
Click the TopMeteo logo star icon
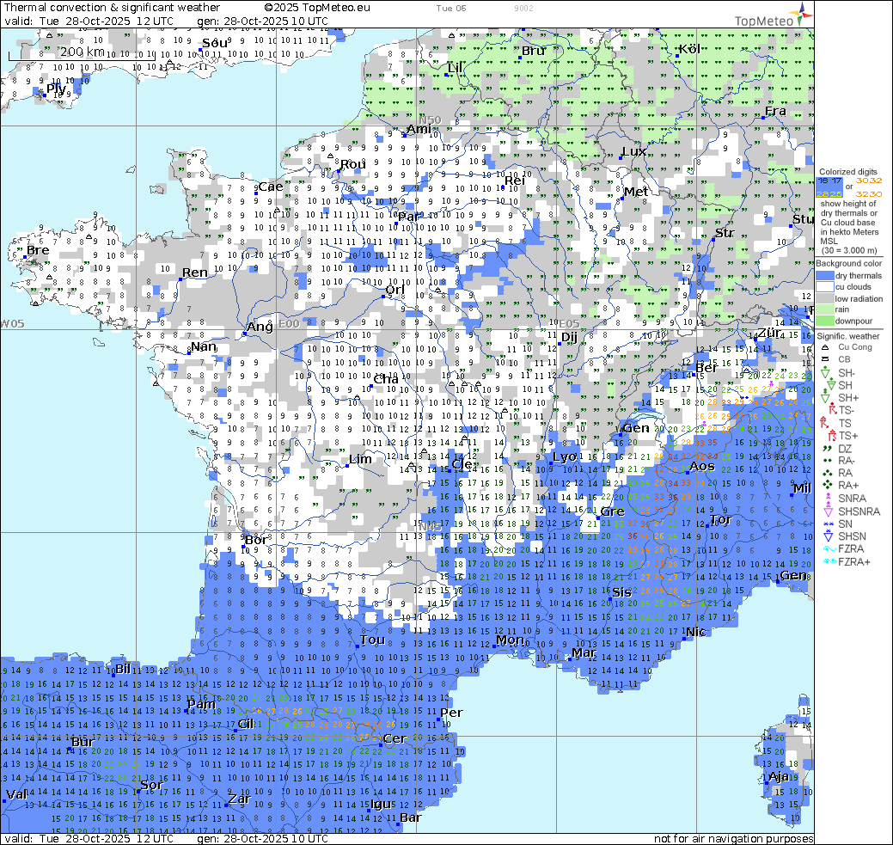(x=803, y=12)
